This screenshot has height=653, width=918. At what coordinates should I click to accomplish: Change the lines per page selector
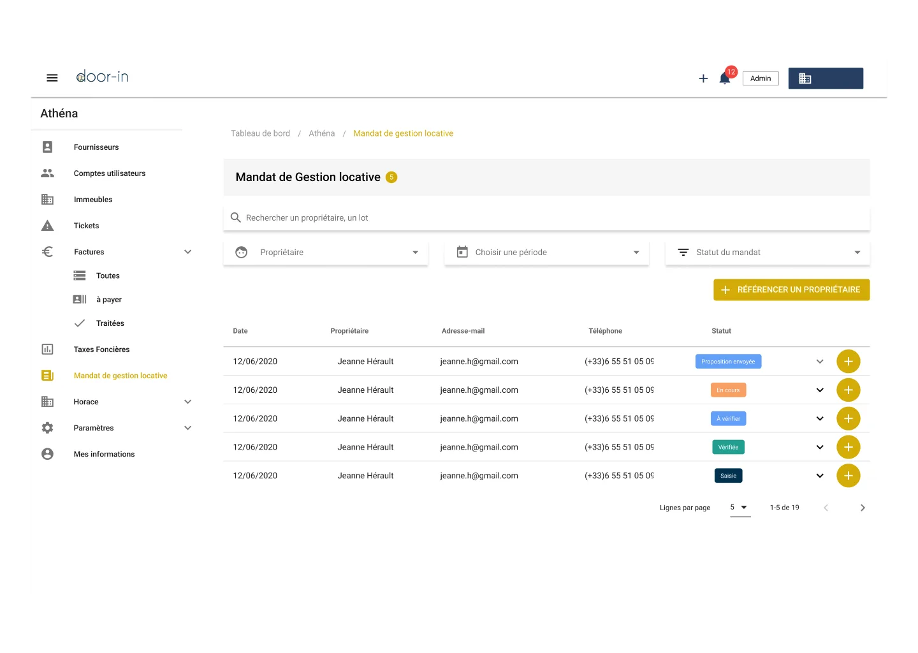pos(739,508)
